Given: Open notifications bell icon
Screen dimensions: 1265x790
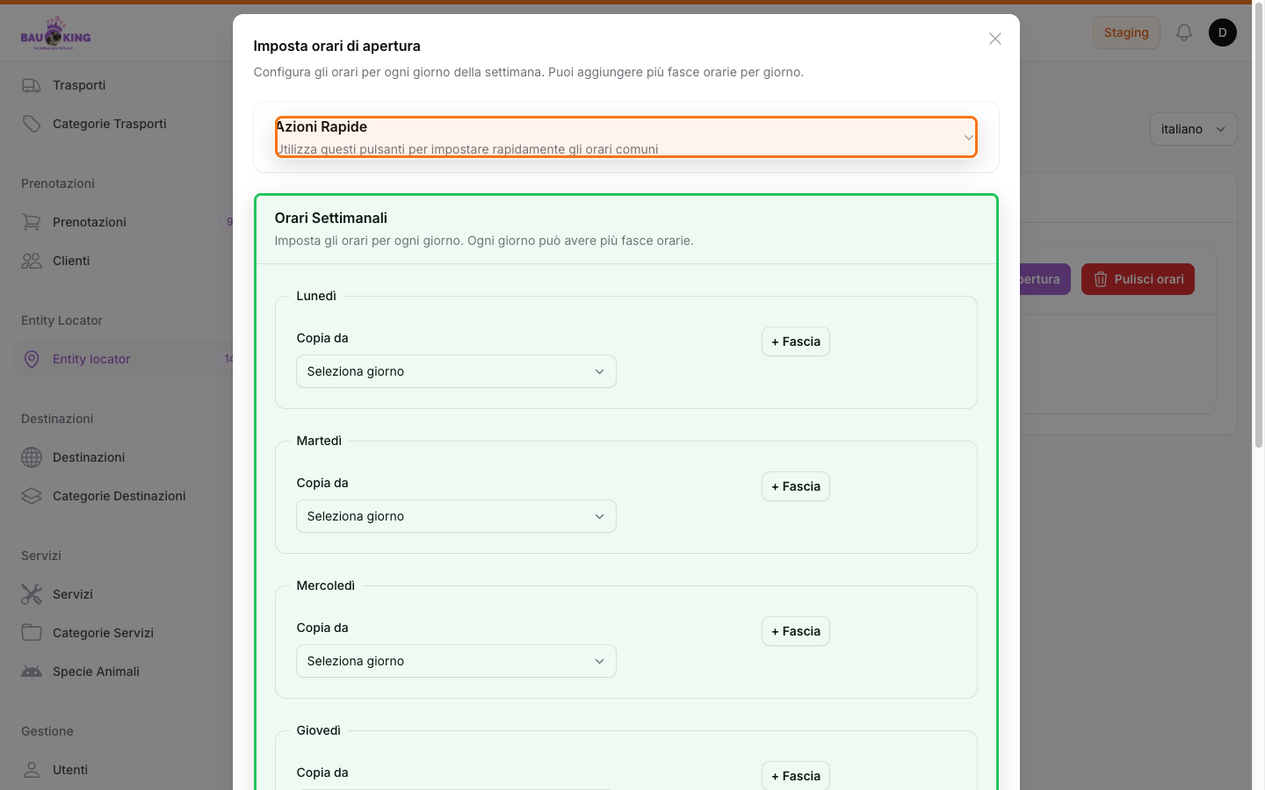Looking at the screenshot, I should tap(1184, 32).
